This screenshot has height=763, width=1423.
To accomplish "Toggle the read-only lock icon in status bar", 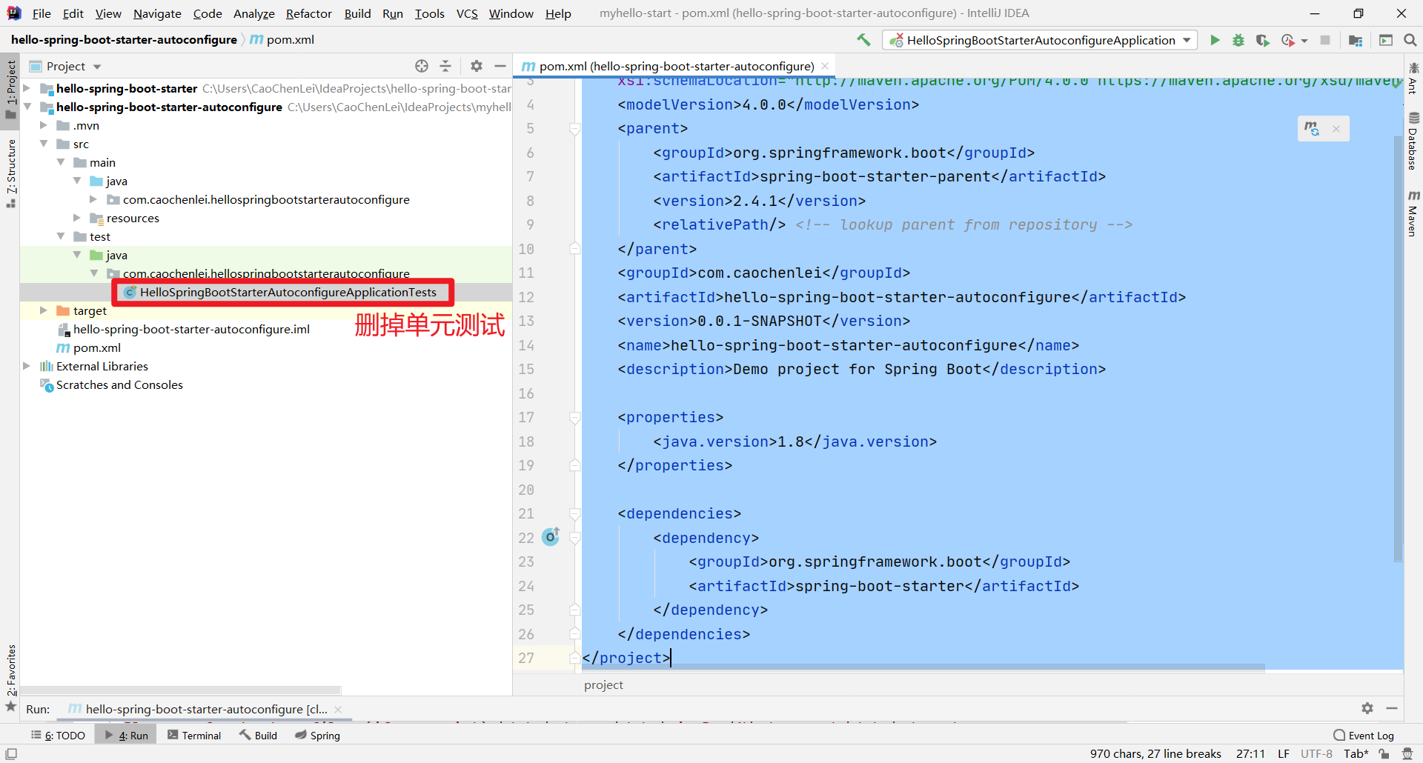I will tap(1384, 754).
